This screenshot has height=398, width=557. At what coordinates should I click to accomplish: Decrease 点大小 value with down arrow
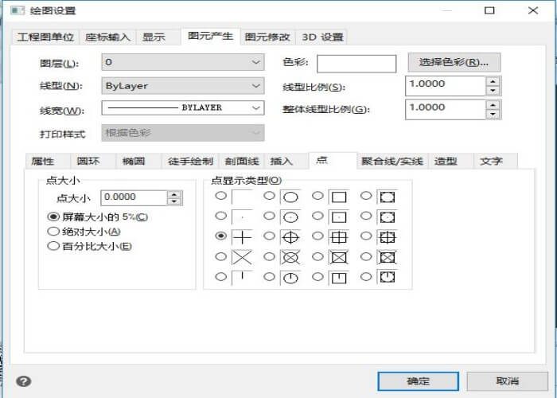click(x=174, y=201)
